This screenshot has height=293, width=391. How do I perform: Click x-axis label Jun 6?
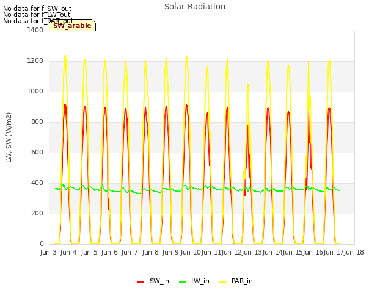(109, 252)
